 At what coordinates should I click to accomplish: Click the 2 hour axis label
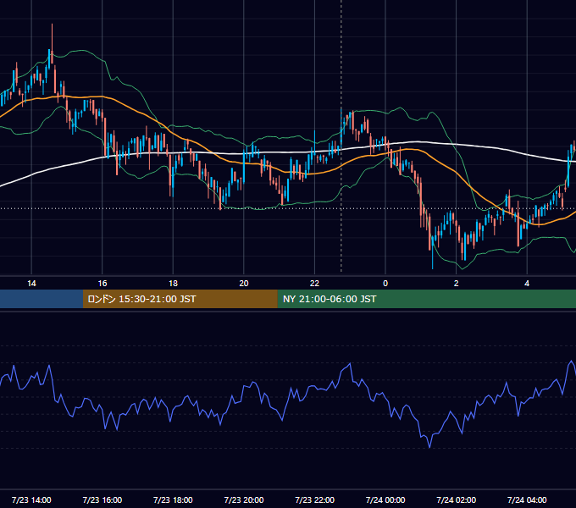click(457, 284)
